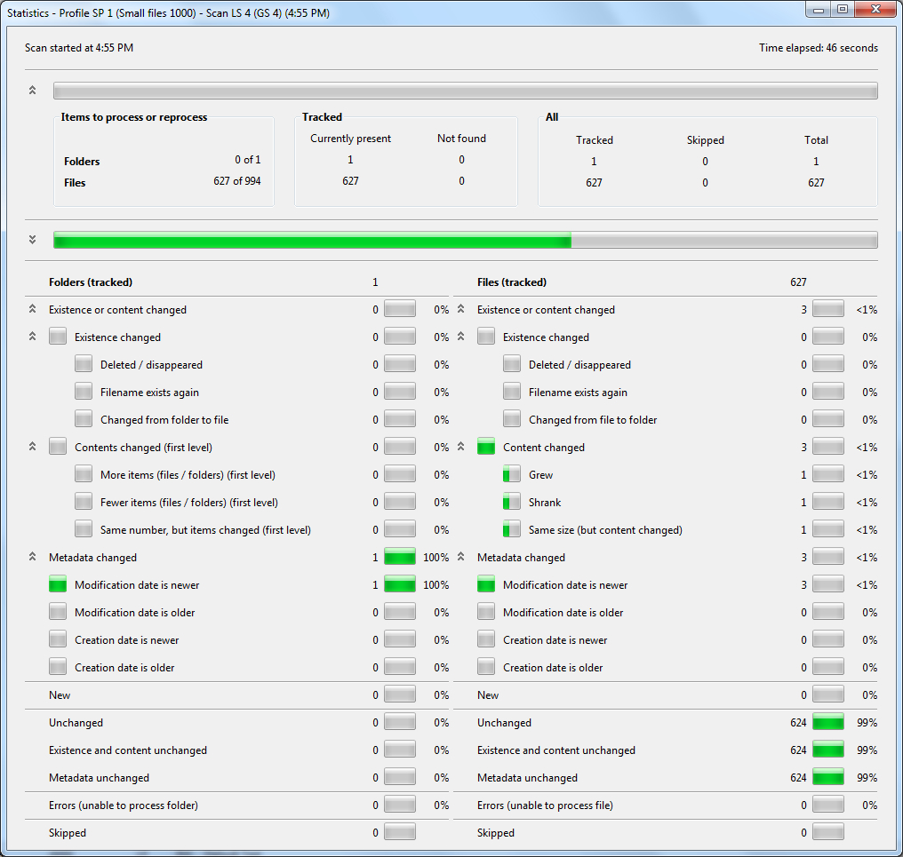Expand the chevron beside green progress bar
Screen dimensions: 903x857
click(x=33, y=240)
